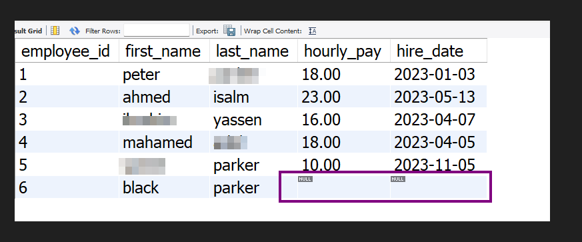
Task: Focus the Filter Rows input field
Action: coord(156,31)
